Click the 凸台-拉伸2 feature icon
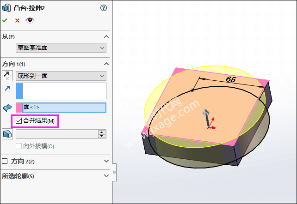 6,8
